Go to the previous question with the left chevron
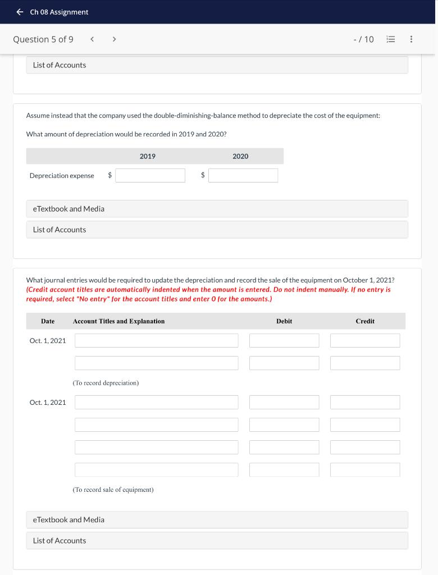The image size is (438, 575). point(92,39)
